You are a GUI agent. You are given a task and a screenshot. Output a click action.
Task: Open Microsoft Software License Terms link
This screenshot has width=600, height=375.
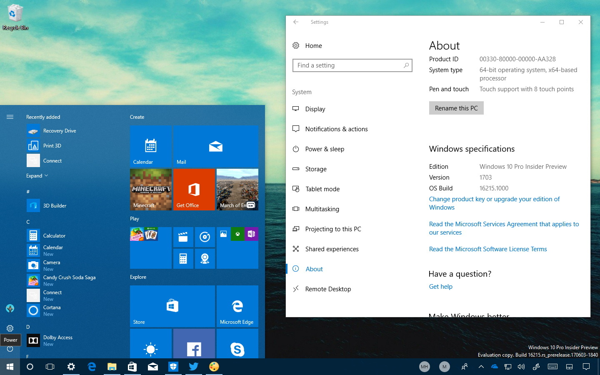click(488, 249)
